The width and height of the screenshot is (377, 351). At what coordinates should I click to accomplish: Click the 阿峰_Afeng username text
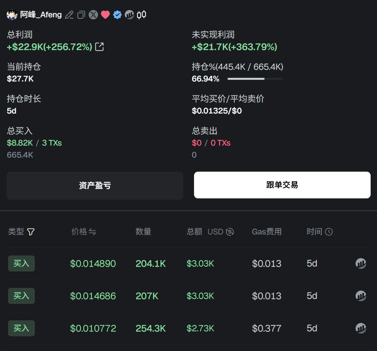tap(41, 15)
